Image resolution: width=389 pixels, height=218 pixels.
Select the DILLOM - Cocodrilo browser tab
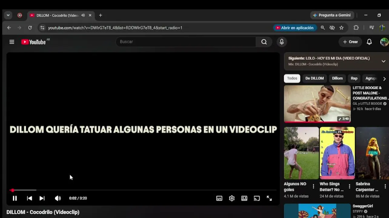pos(61,15)
